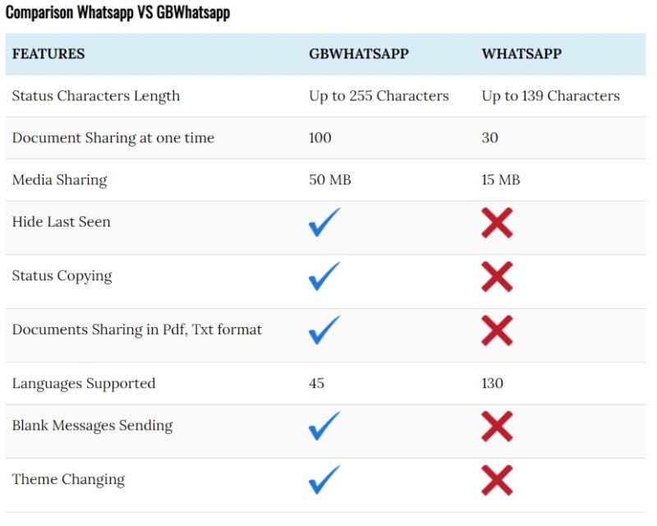Click the Status Characters Length label
Viewport: 657px width, 526px height.
click(x=95, y=96)
